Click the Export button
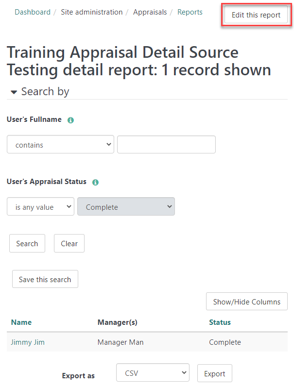294x387 pixels. click(x=214, y=373)
